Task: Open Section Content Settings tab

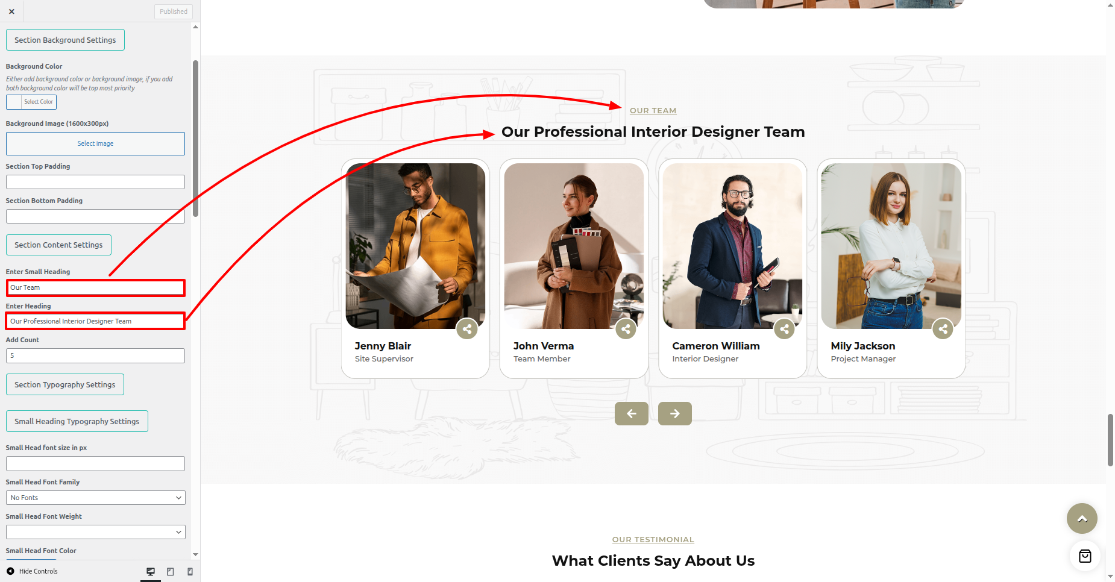Action: [58, 245]
